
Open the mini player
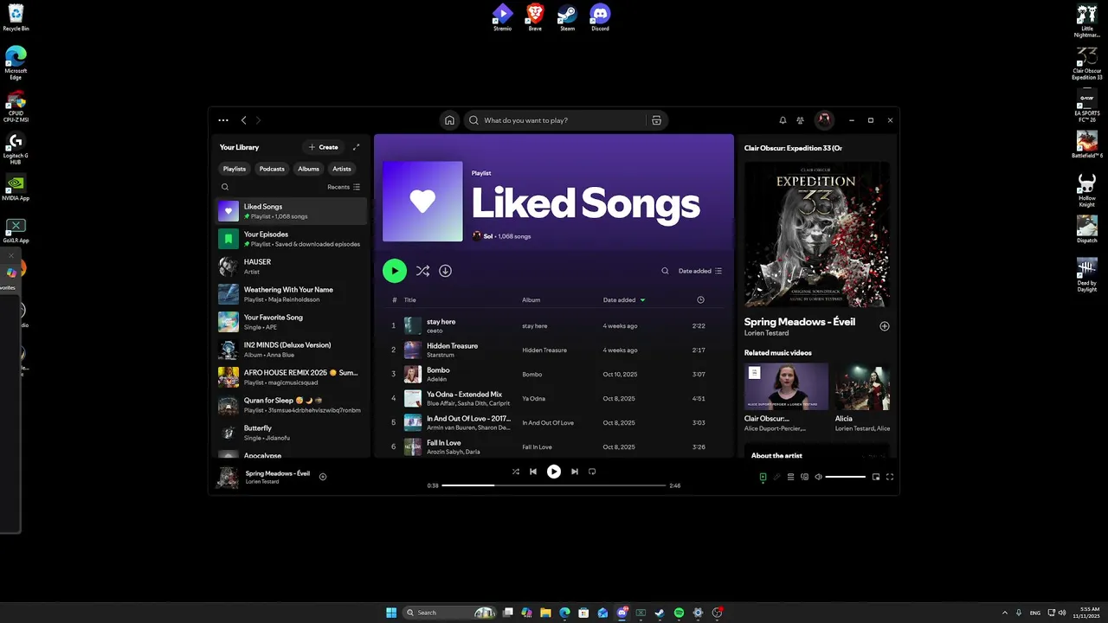click(876, 477)
